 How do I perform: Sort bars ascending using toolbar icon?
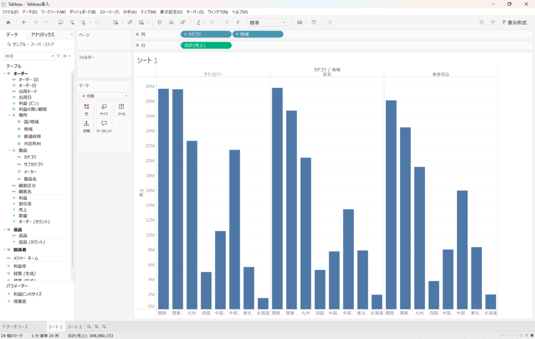pos(171,22)
